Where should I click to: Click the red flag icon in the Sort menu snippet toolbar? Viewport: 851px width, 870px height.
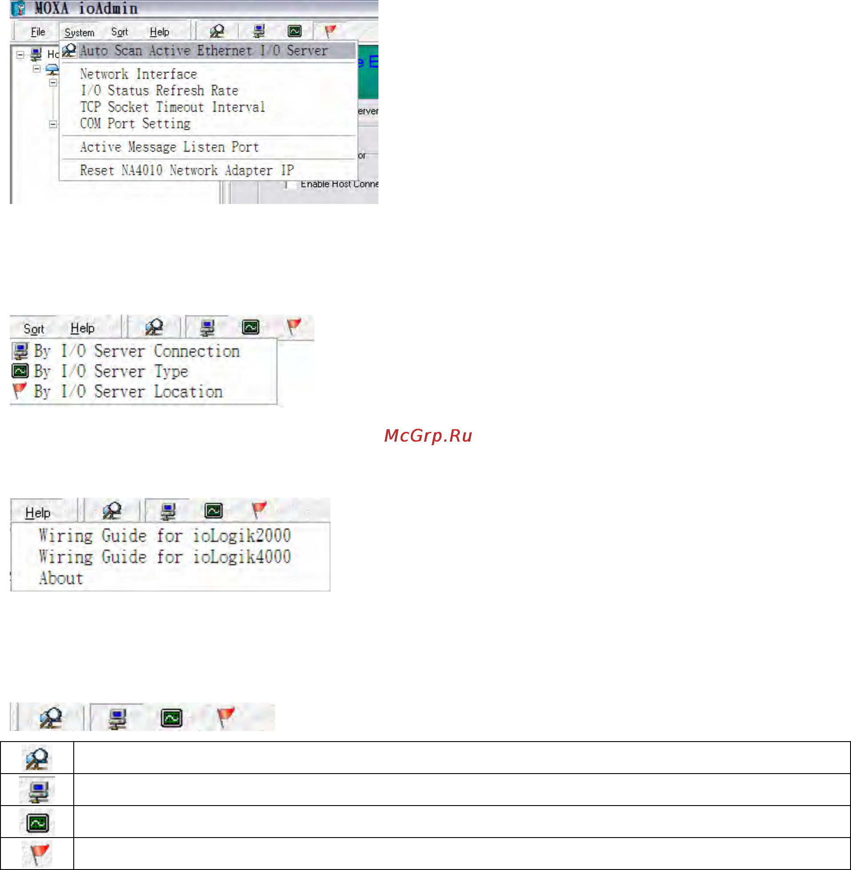coord(294,326)
